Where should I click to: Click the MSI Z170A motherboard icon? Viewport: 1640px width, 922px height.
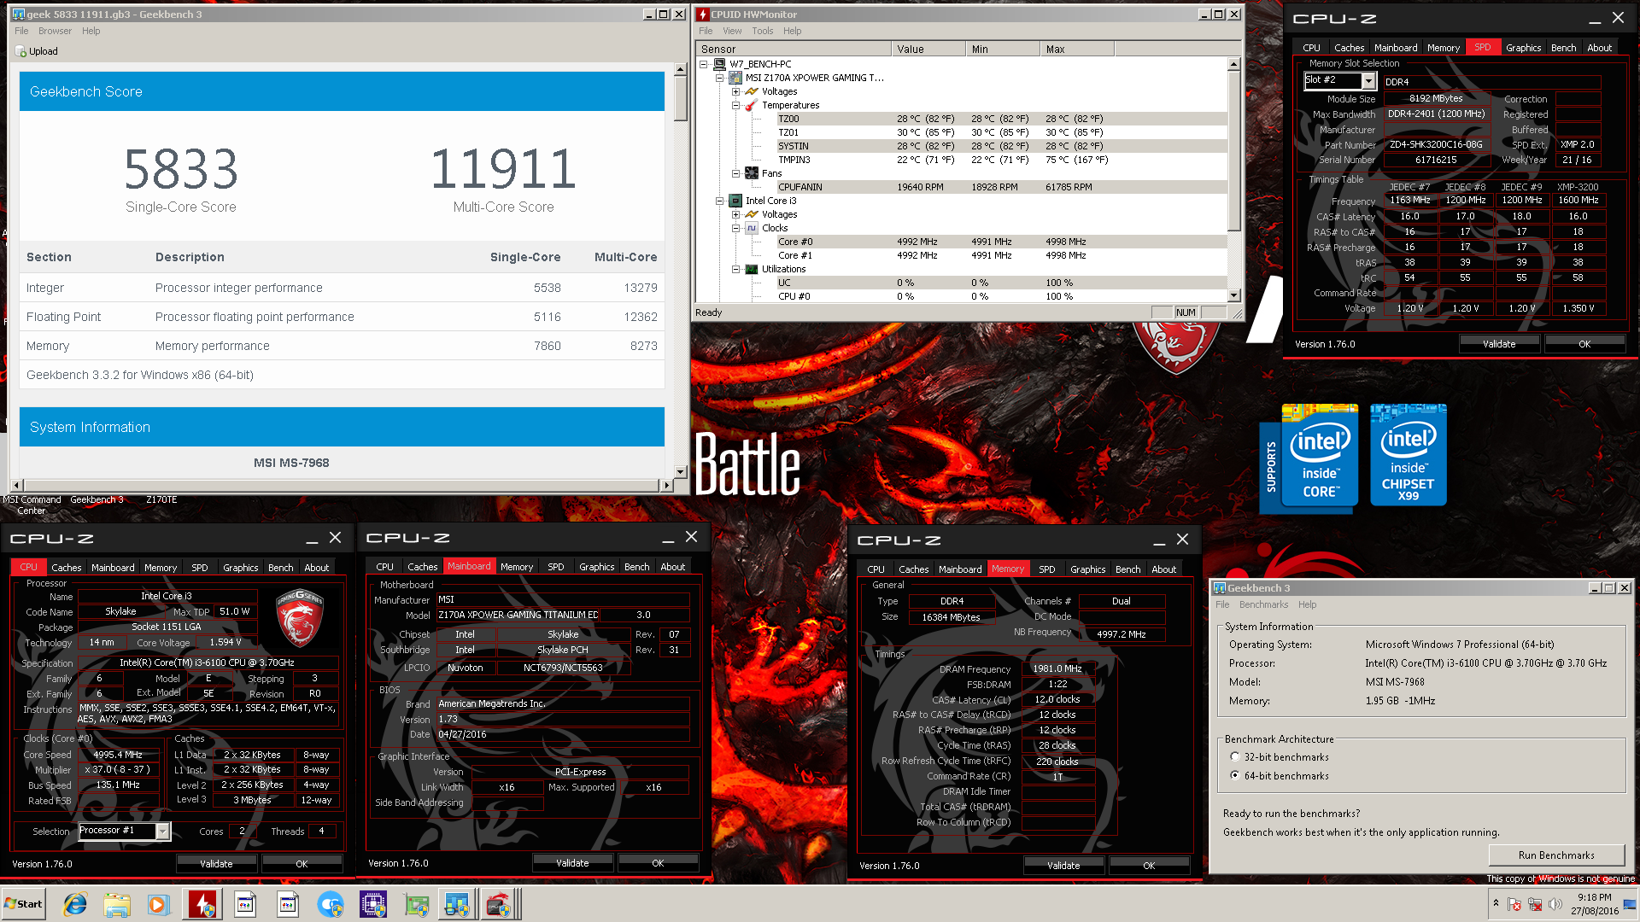(x=735, y=78)
